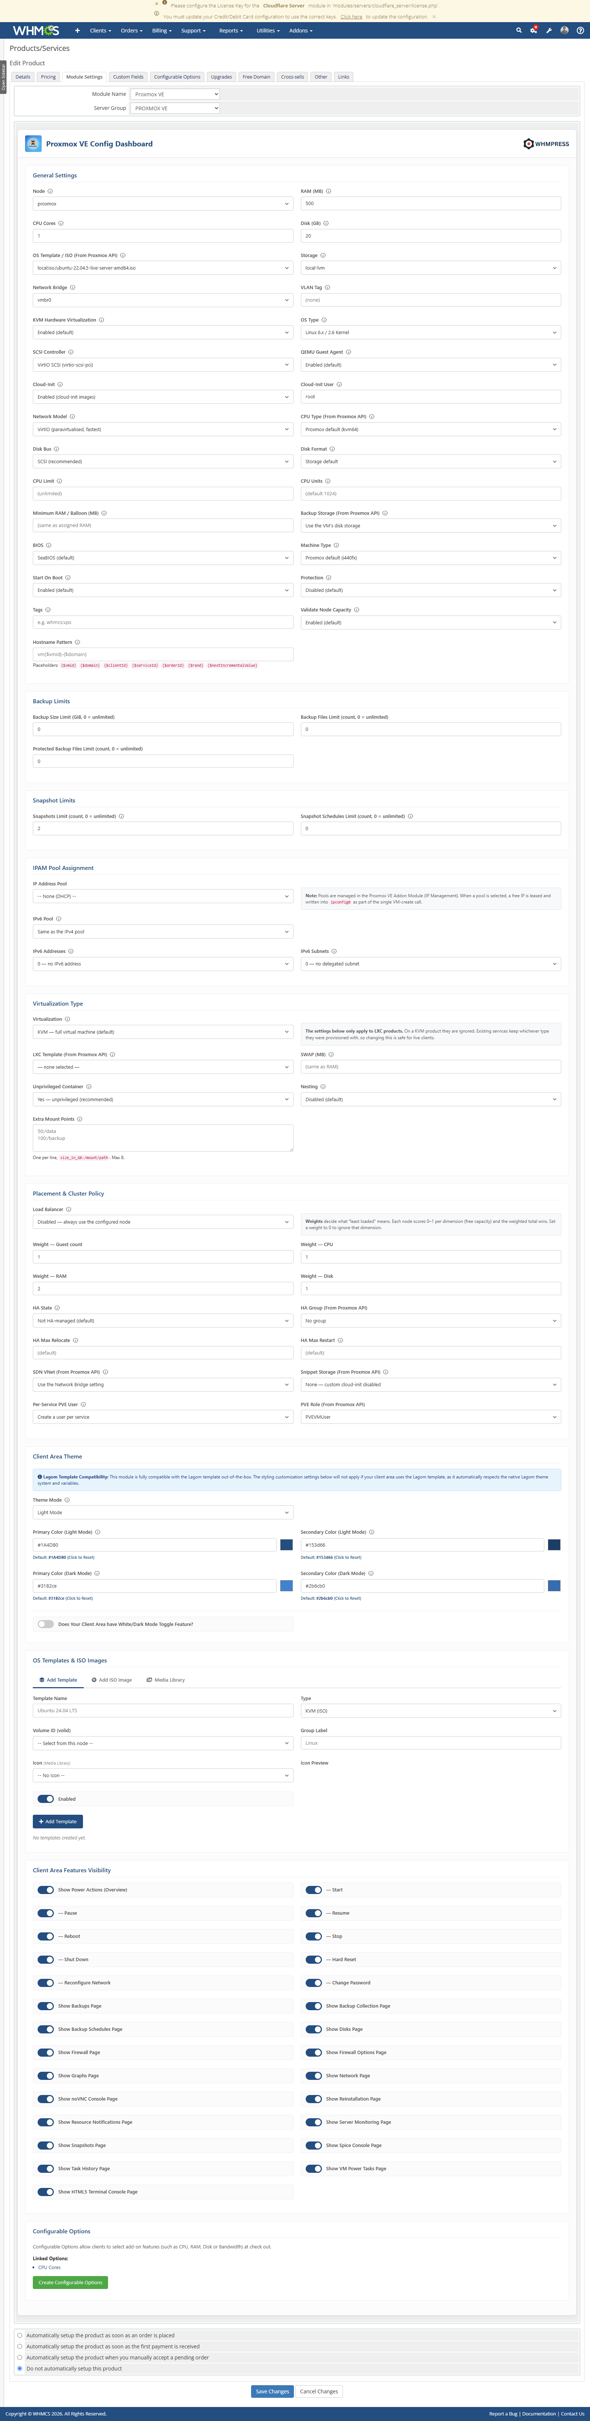Open the Theme Mode dropdown
Screen dimensions: 590x2421
pos(163,1512)
